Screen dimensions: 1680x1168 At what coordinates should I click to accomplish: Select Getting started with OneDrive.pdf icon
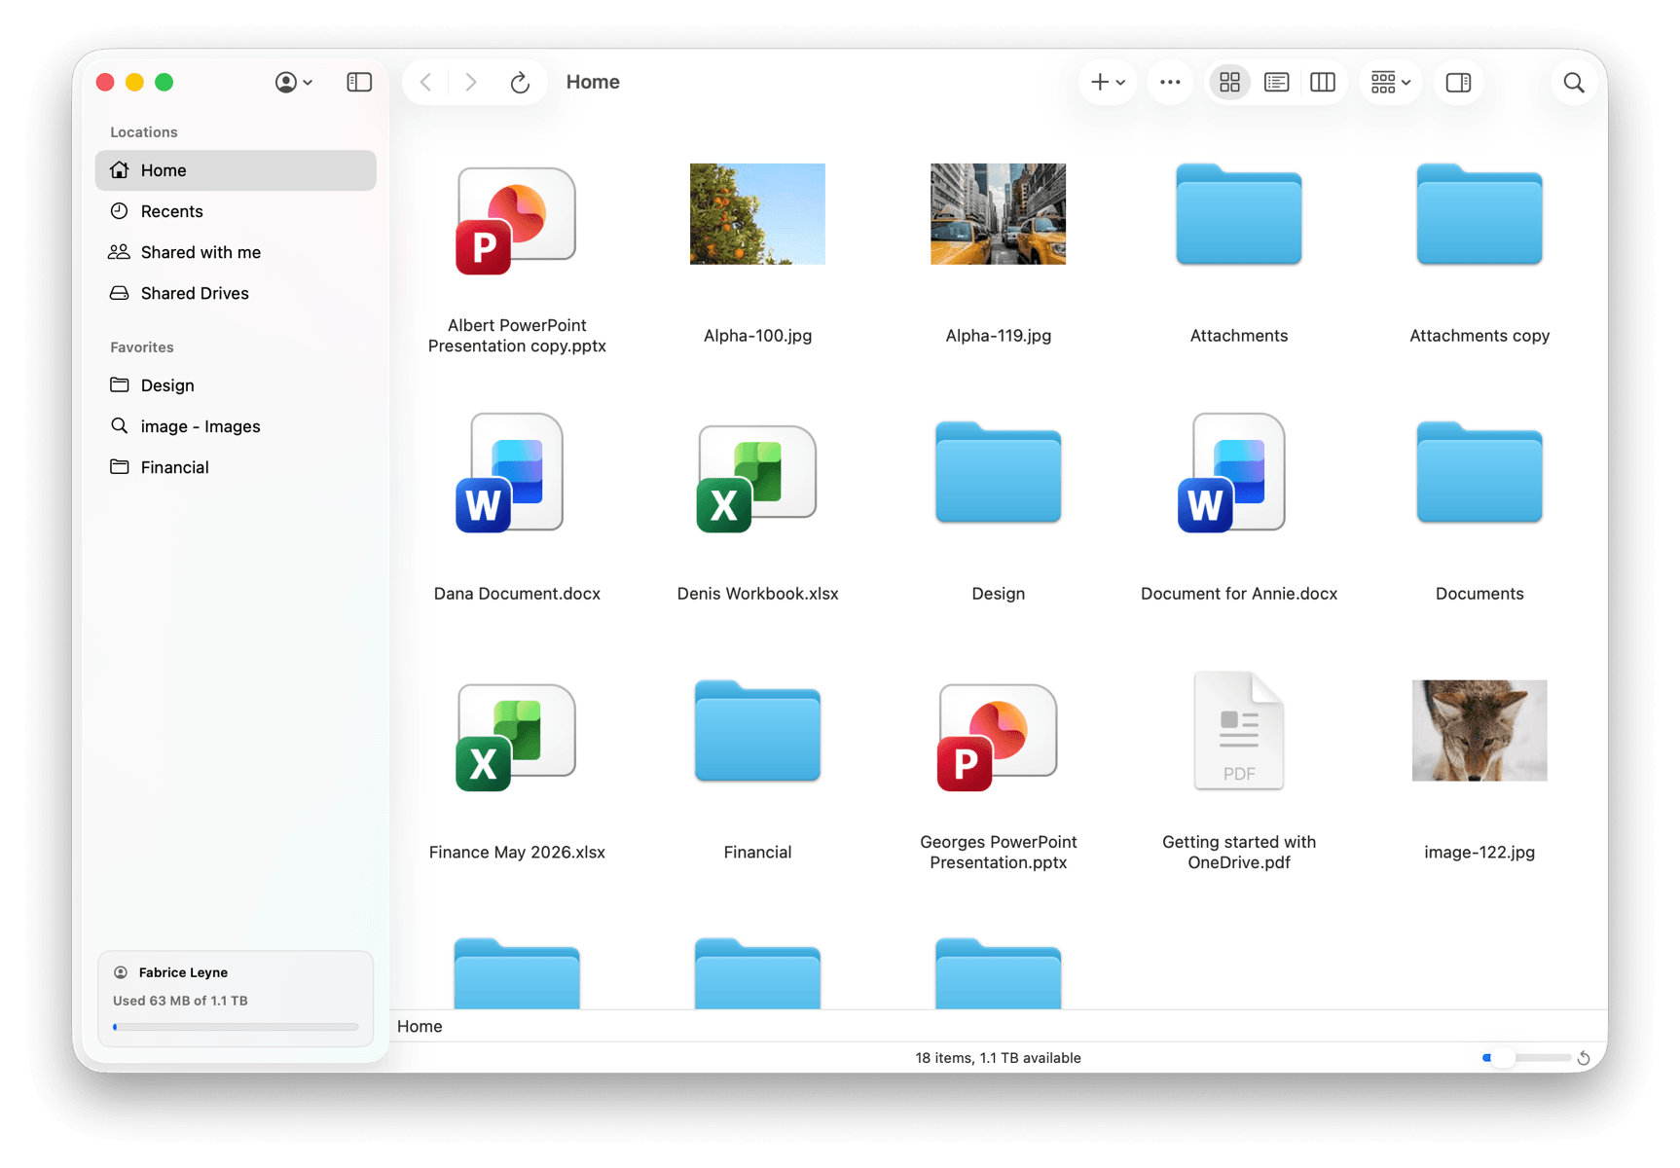[1238, 731]
